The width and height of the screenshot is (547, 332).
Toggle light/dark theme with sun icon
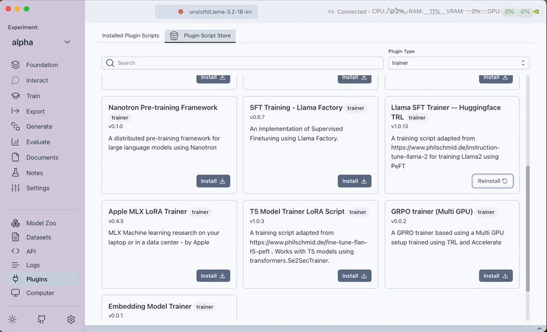pyautogui.click(x=12, y=319)
